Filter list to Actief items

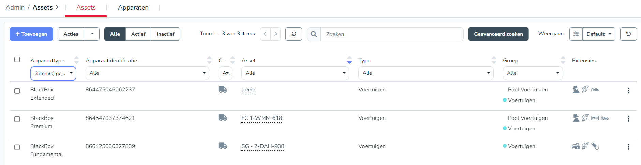[x=138, y=34]
